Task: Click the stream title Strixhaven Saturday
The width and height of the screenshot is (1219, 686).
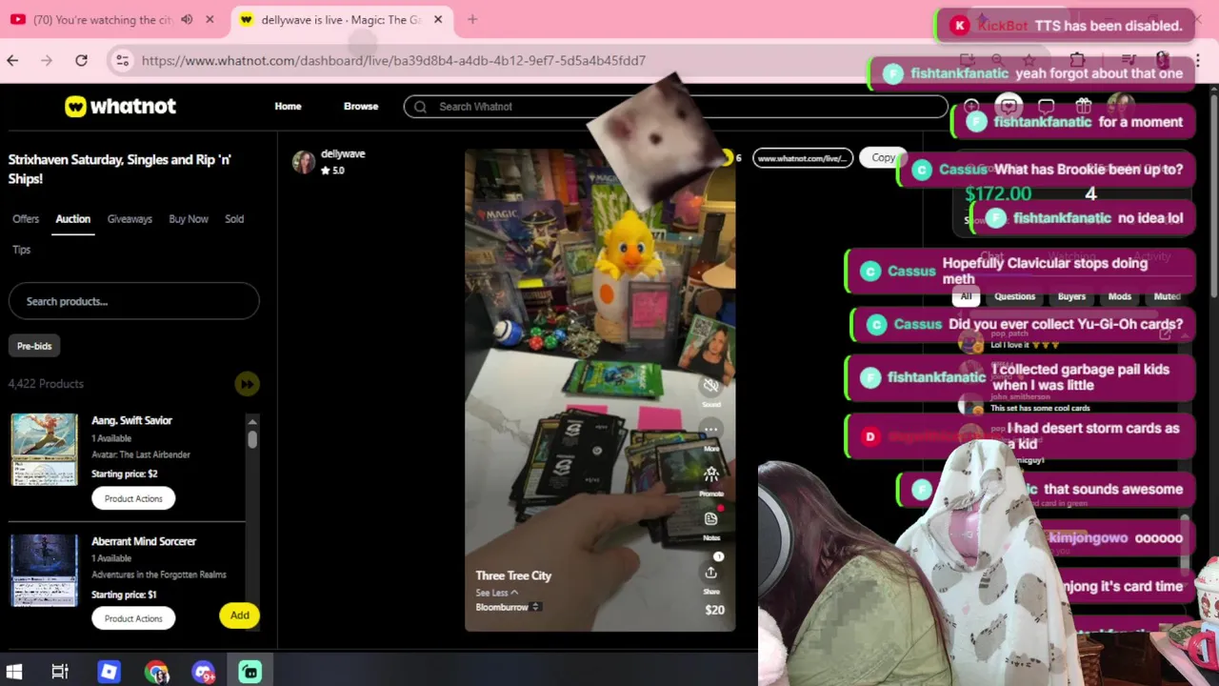Action: click(x=120, y=169)
